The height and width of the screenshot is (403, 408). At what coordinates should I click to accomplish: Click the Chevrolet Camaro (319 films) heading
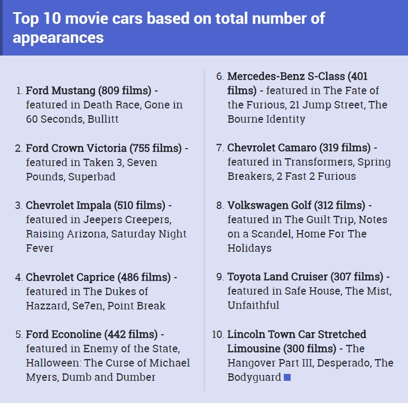point(299,148)
